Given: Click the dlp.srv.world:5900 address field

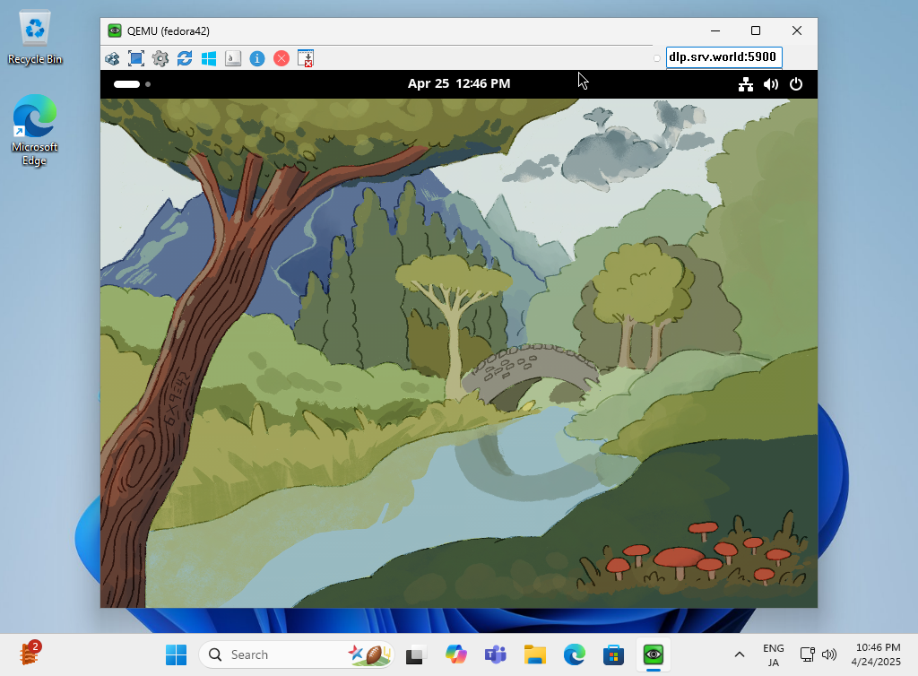Looking at the screenshot, I should 723,57.
